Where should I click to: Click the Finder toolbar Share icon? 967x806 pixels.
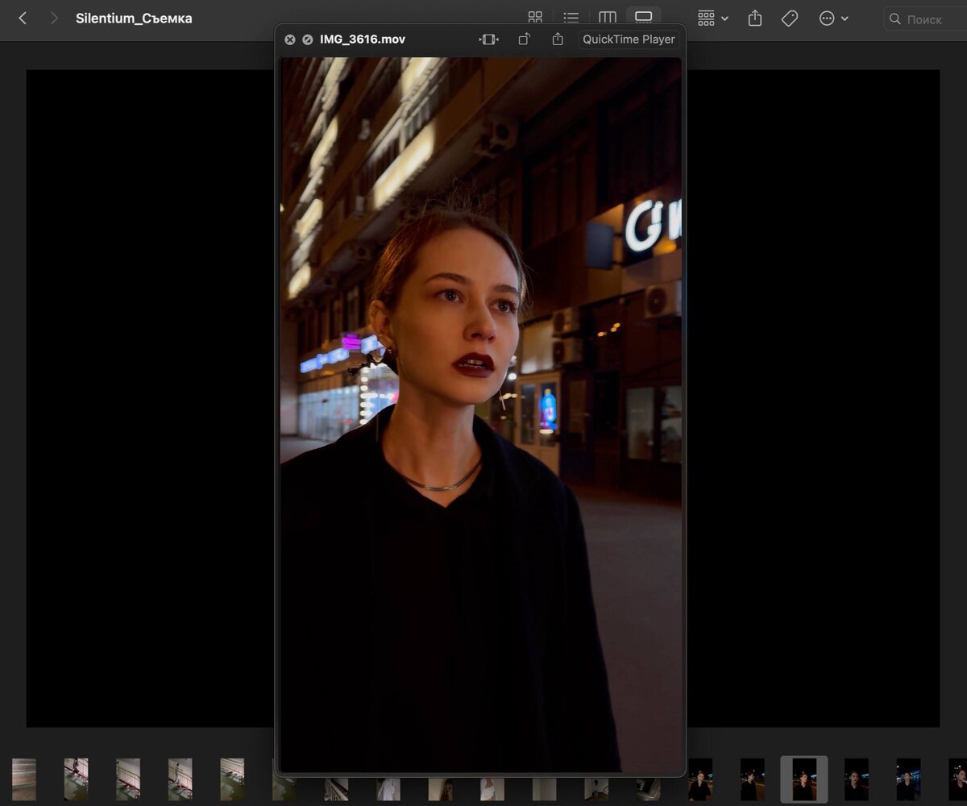(754, 18)
